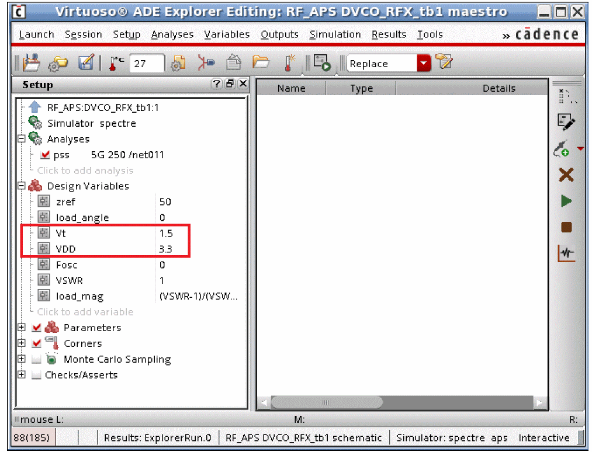Image resolution: width=592 pixels, height=452 pixels.
Task: Click the red choose analyses toolbar icon
Action: coord(206,62)
